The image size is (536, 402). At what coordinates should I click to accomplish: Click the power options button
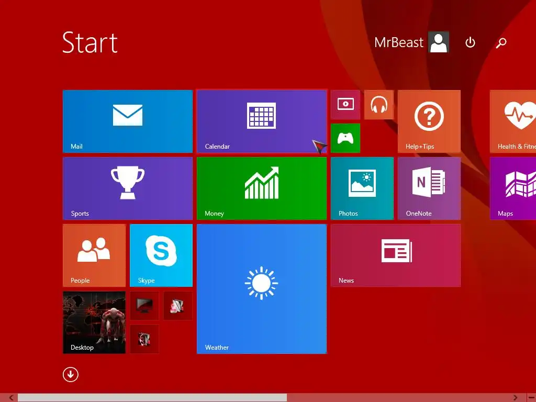click(x=470, y=43)
